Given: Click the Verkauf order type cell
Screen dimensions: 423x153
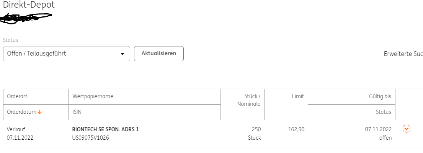Looking at the screenshot, I should (x=16, y=129).
